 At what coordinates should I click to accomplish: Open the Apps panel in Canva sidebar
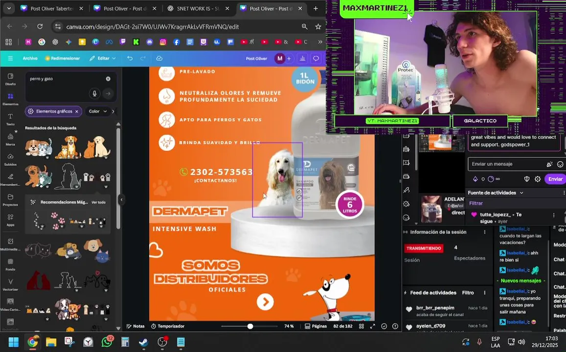point(10,220)
